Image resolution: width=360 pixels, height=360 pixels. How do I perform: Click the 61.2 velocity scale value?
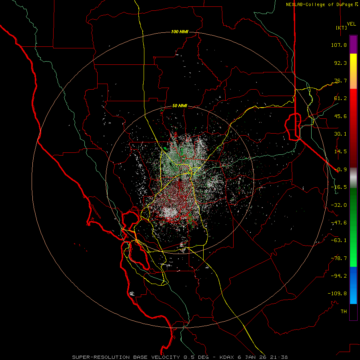340,98
